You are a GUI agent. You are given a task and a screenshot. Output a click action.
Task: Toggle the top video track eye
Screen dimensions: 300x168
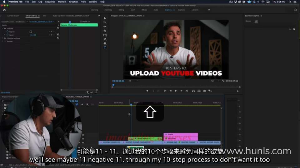(83, 135)
